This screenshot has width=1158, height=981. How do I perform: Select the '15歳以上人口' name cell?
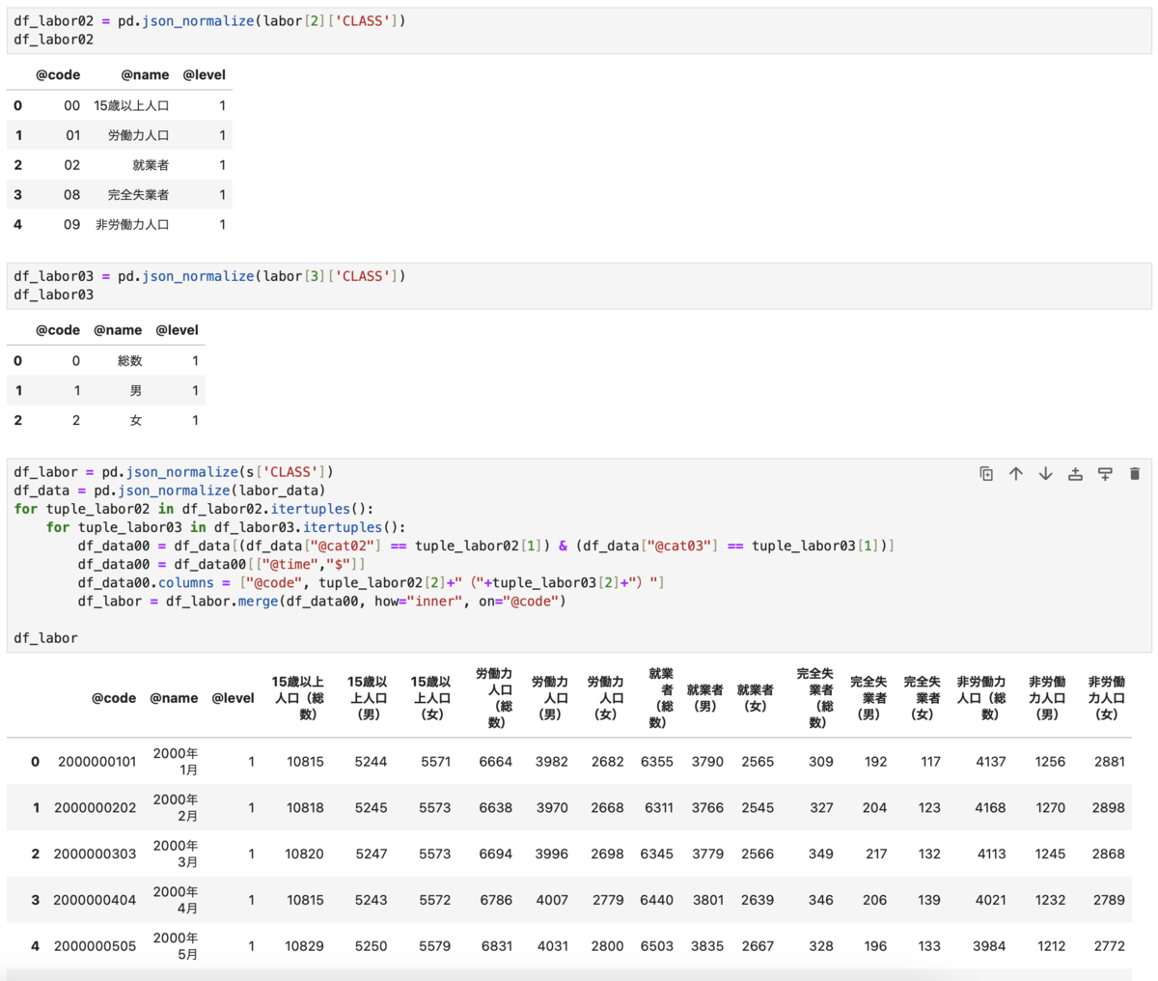(x=131, y=105)
